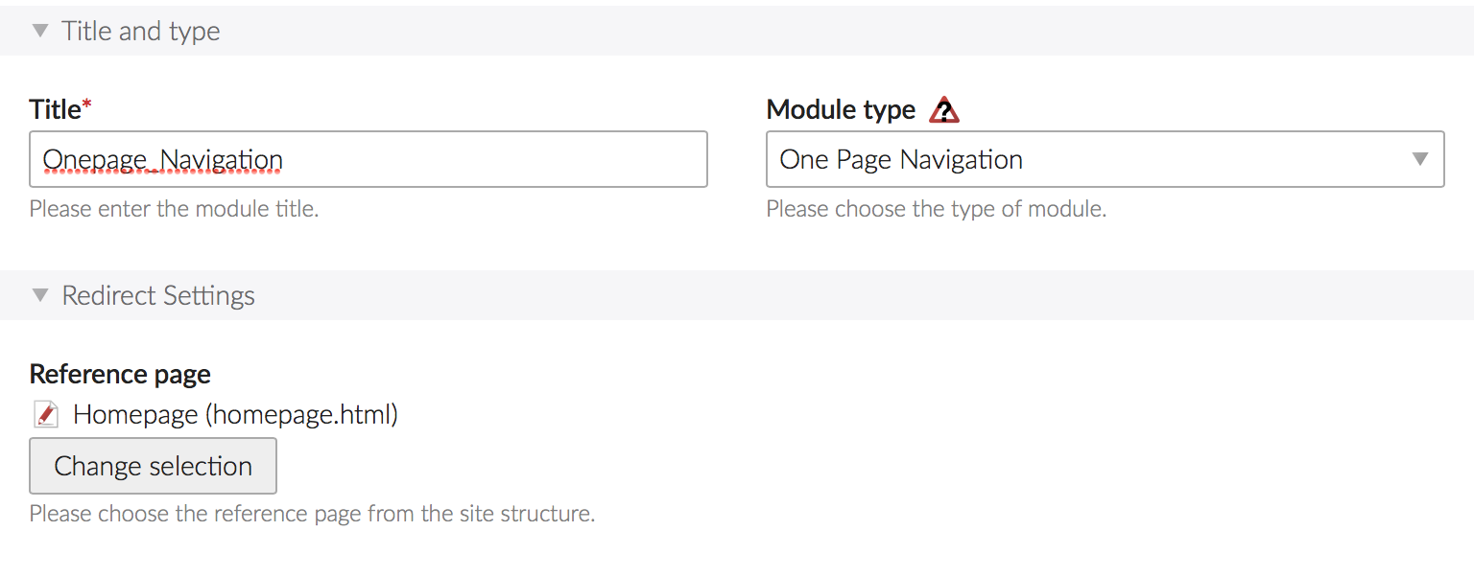Click into the Title input field
Image resolution: width=1474 pixels, height=577 pixels.
point(480,159)
